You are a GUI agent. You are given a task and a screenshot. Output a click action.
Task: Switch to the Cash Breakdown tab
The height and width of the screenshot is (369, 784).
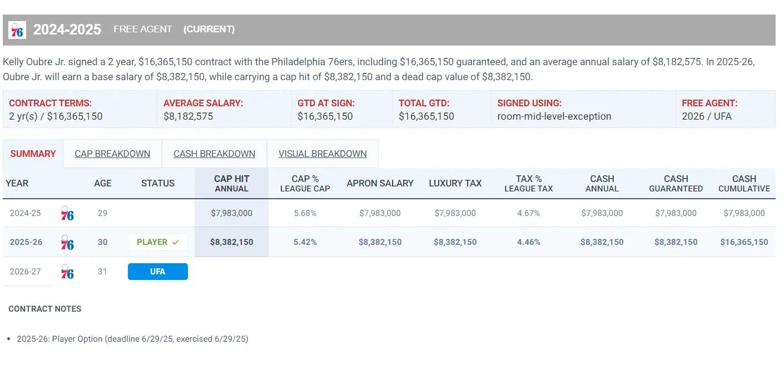pos(214,154)
